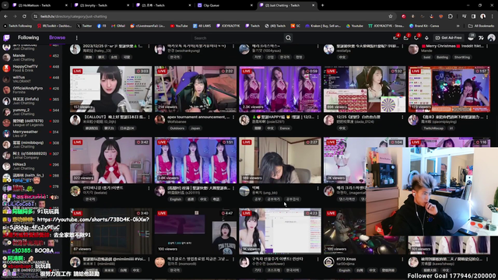Open the stream thumbnail with 157 viewers
The height and width of the screenshot is (280, 498).
point(110,89)
